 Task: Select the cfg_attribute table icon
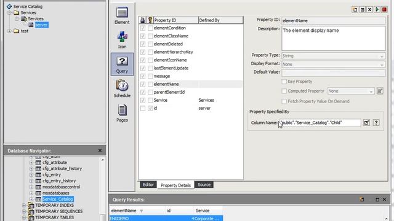pyautogui.click(x=38, y=162)
